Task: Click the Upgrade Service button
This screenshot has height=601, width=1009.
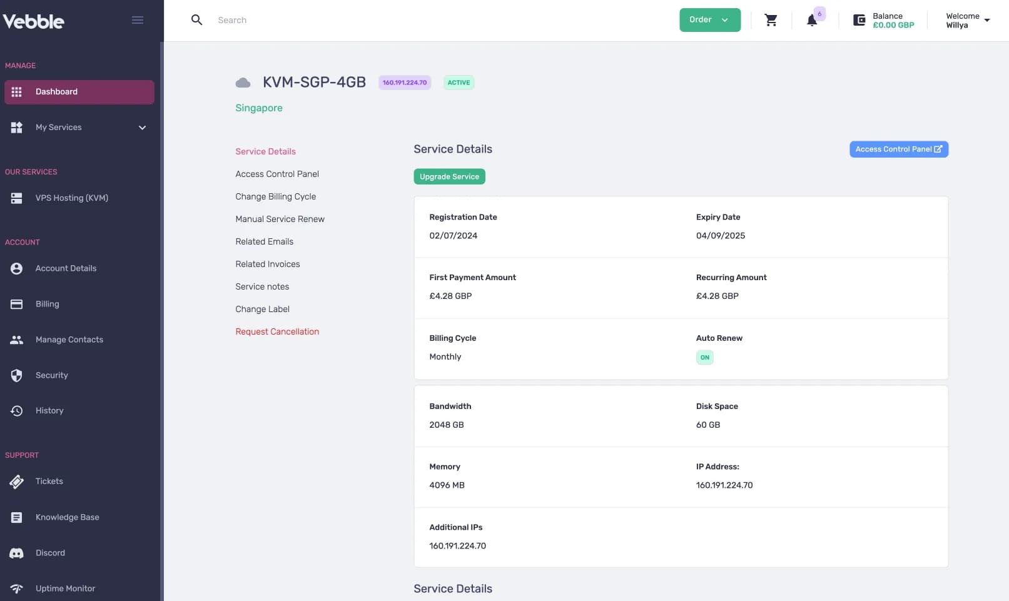Action: click(x=449, y=177)
